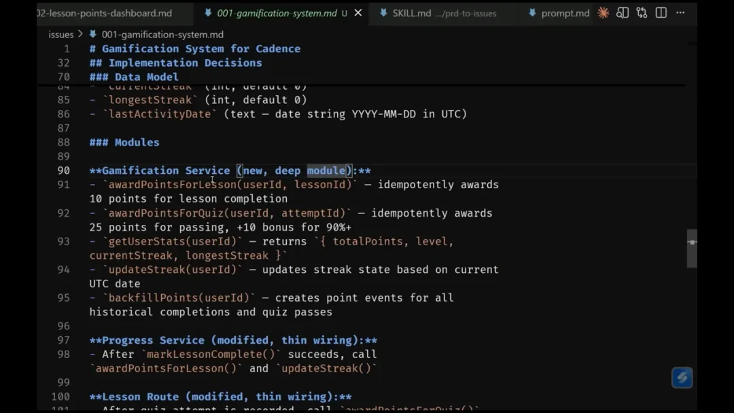Open the More Actions ellipsis menu
This screenshot has height=413, width=734.
pos(680,13)
